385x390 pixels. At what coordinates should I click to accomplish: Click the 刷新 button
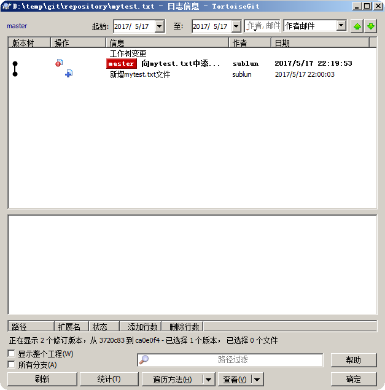[x=42, y=380]
